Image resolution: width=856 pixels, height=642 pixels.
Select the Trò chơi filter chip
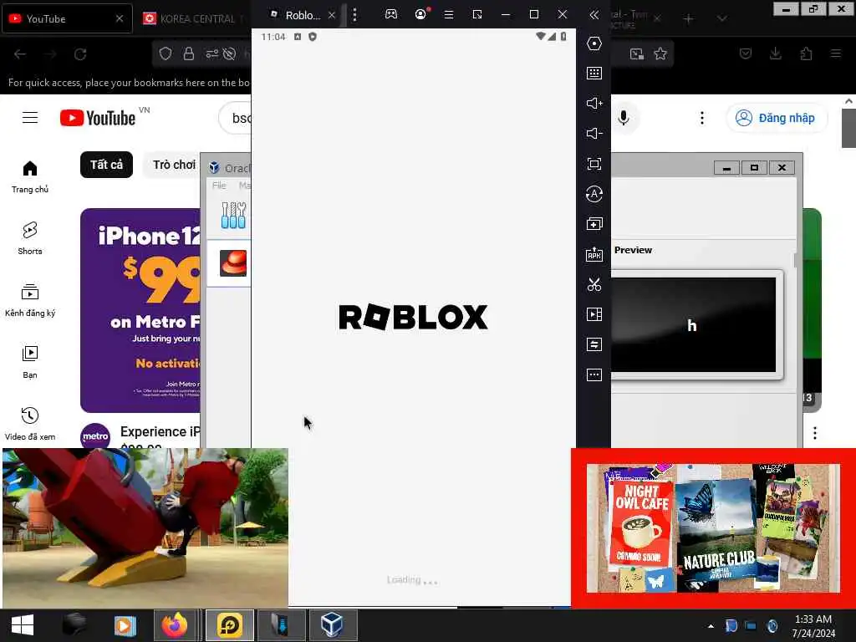[172, 165]
